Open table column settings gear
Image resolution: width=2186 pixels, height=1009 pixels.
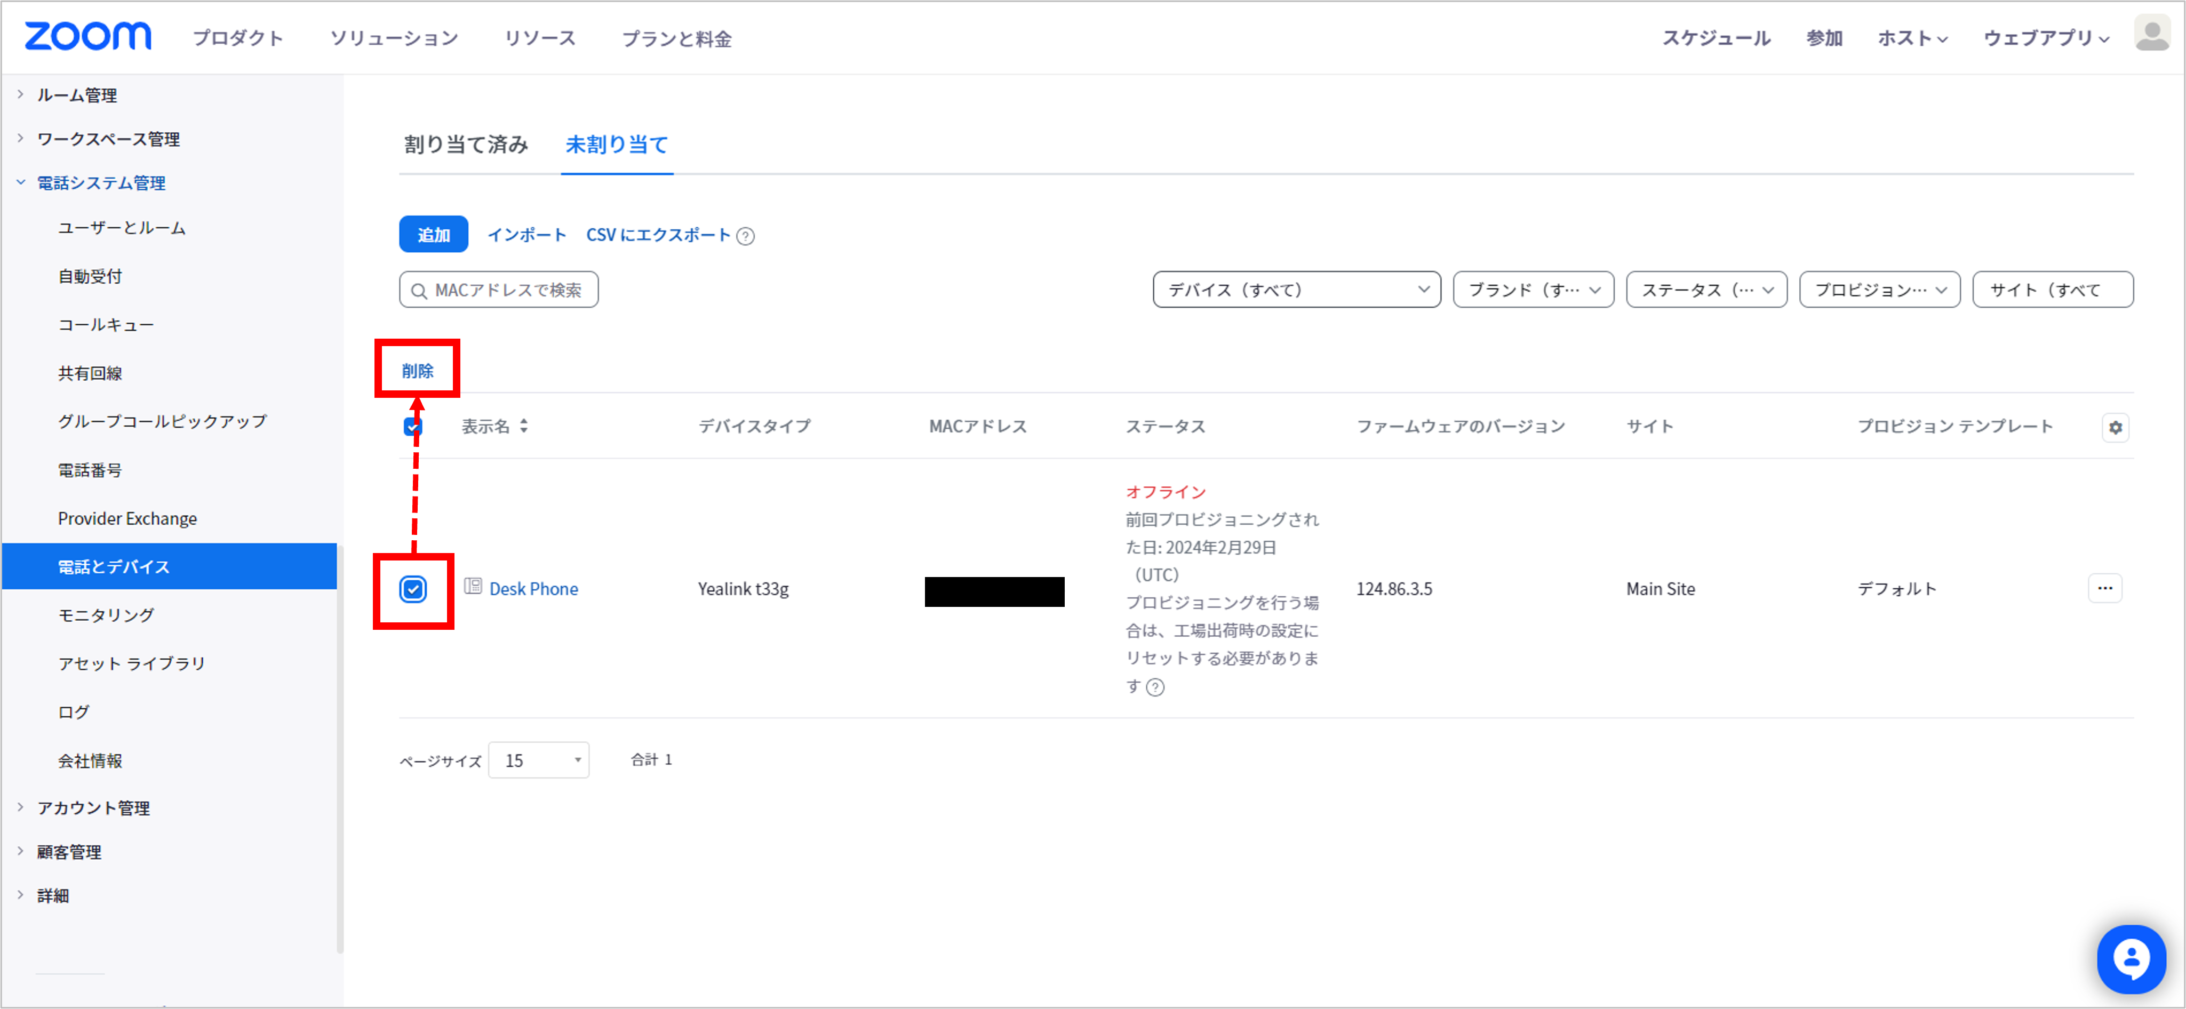tap(2116, 427)
